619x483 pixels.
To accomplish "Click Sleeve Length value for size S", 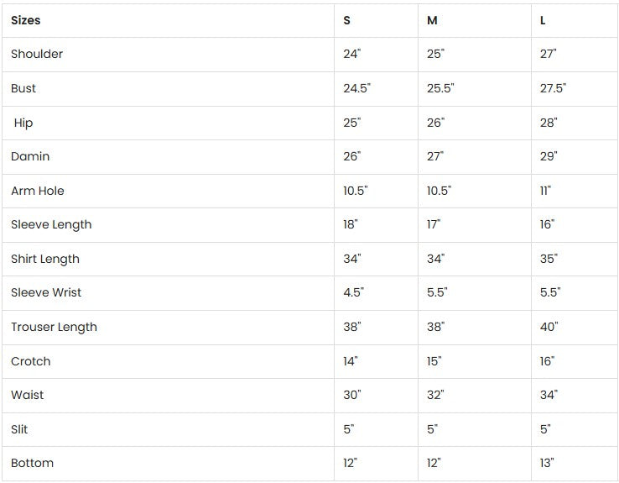I will coord(351,224).
